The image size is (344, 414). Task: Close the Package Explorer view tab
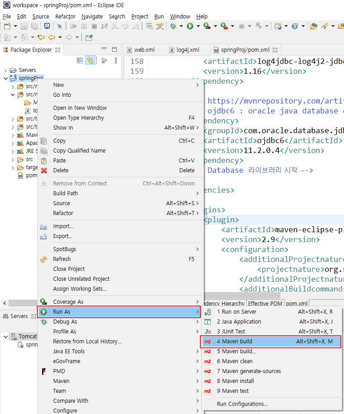(58, 50)
